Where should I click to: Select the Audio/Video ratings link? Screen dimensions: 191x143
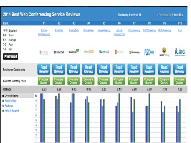pos(10,101)
